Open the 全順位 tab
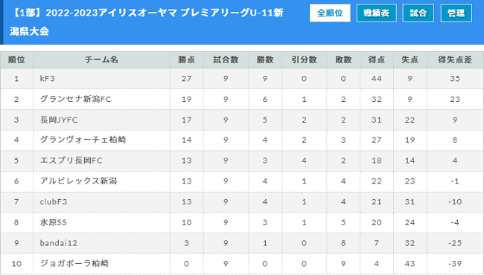Image resolution: width=484 pixels, height=275 pixels. (330, 13)
